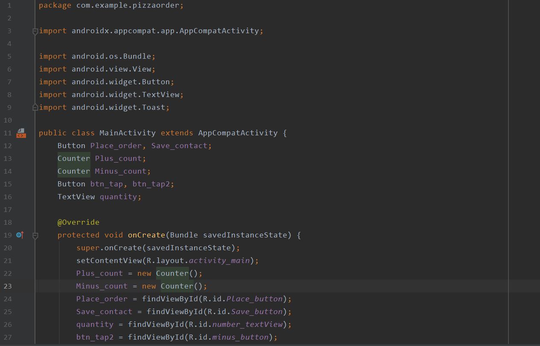Click AppCompatActivity in the class declaration

[x=238, y=132]
